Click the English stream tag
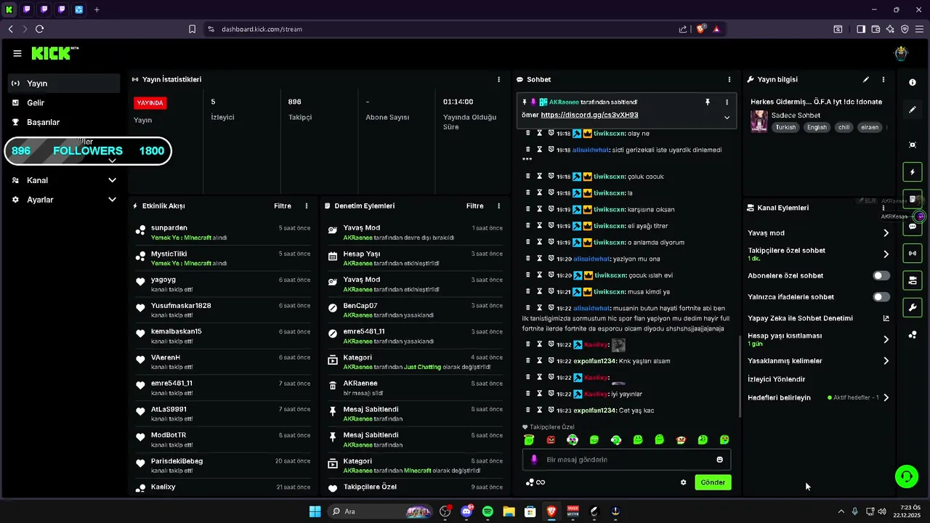 817,127
